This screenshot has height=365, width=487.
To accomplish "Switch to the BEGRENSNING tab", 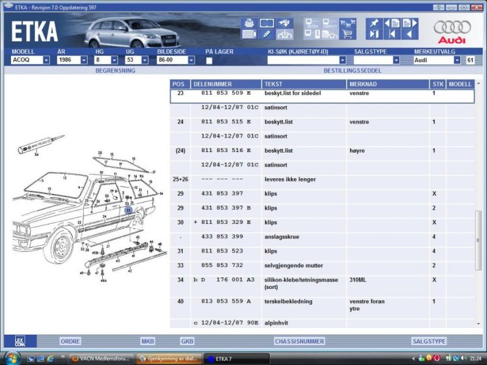I will [x=115, y=71].
